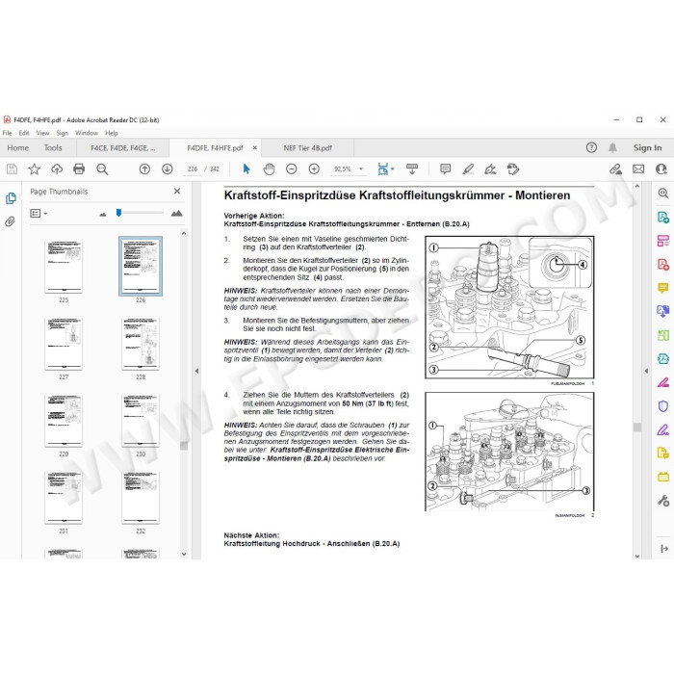Share a link to the file
674x674 pixels.
pos(615,168)
